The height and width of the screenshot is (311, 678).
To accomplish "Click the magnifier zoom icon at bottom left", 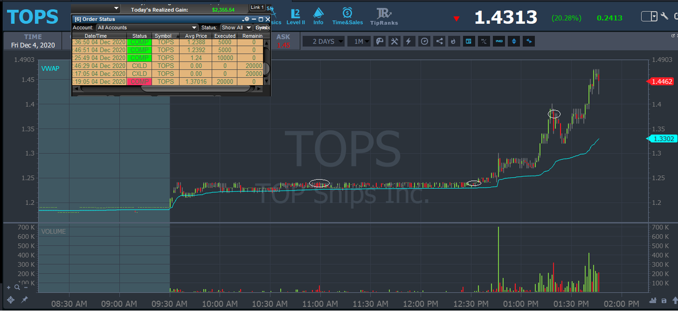I will coord(18,287).
